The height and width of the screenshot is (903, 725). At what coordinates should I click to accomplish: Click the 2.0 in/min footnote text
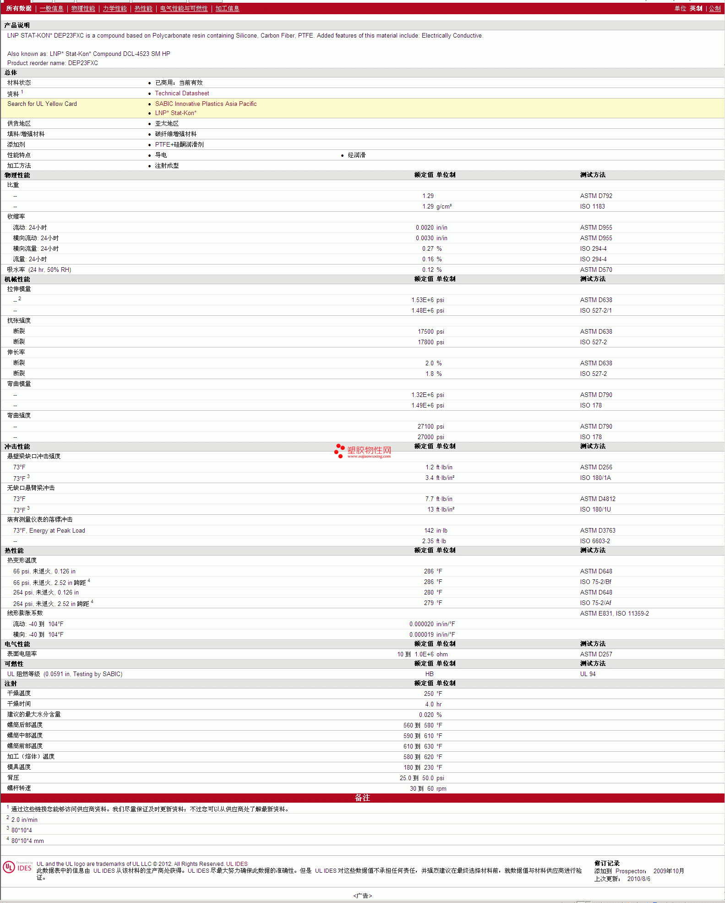[24, 820]
